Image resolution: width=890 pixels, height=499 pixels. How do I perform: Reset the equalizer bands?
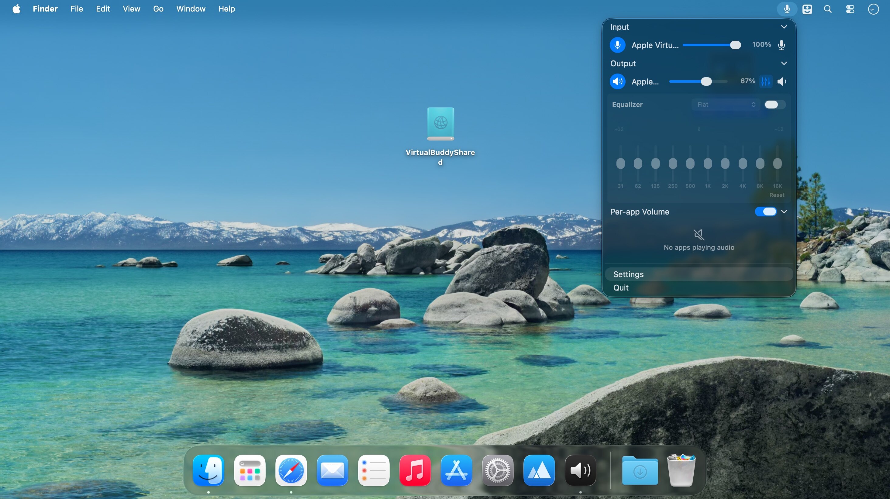[777, 195]
